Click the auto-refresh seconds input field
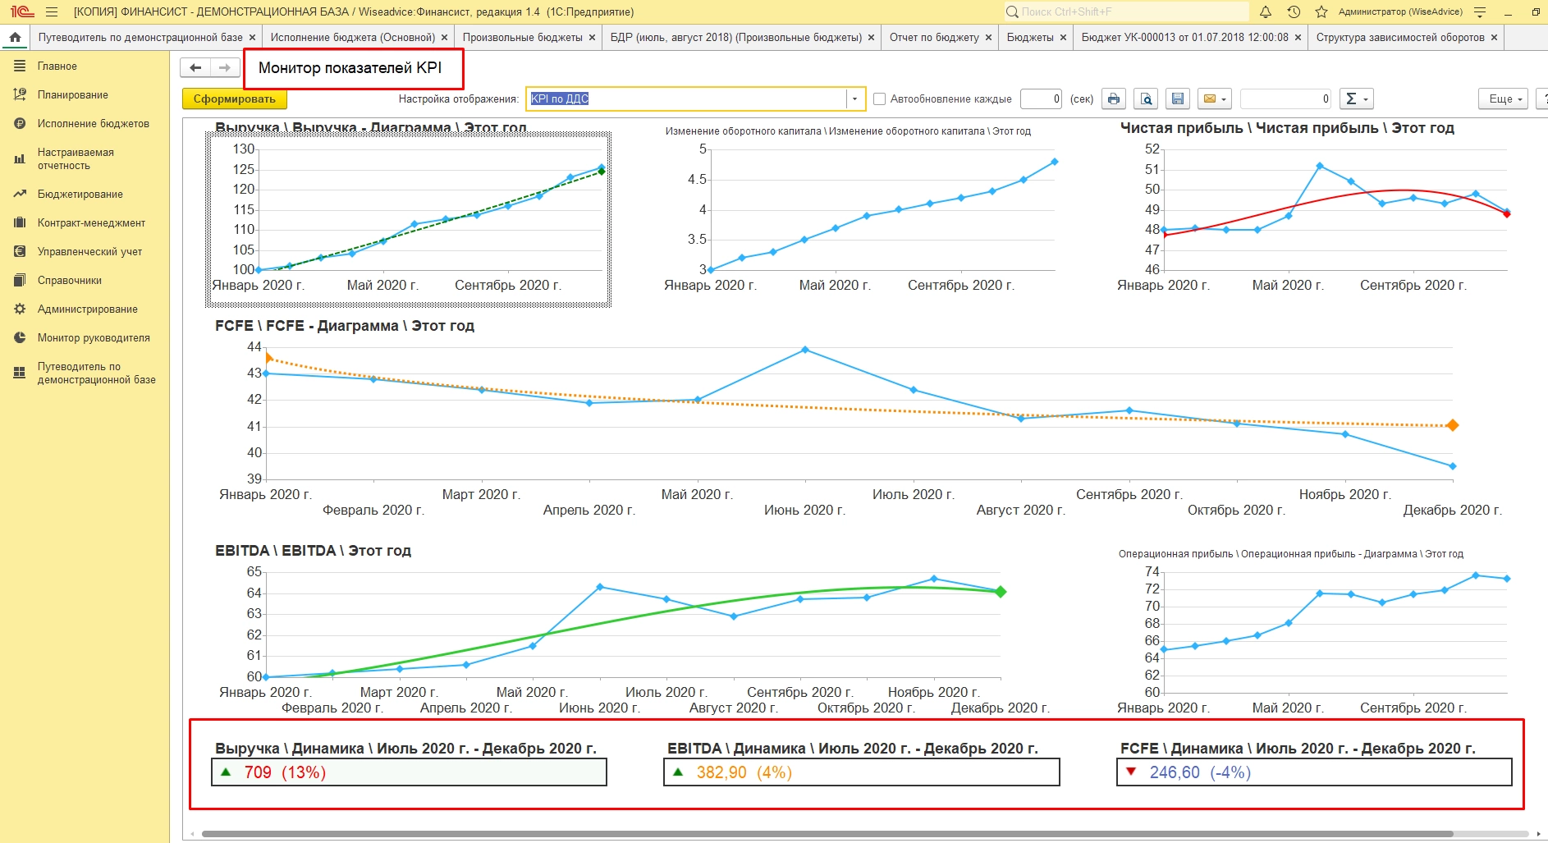The image size is (1548, 843). tap(1041, 99)
